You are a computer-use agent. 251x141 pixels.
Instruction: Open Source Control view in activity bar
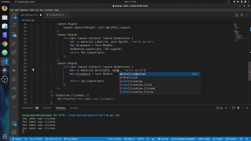coord(14,34)
